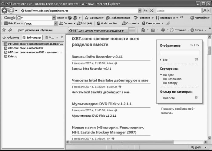Image resolution: width=212 pixels, height=151 pixels.
Task: Click the feed filter search box
Action: [179, 53]
